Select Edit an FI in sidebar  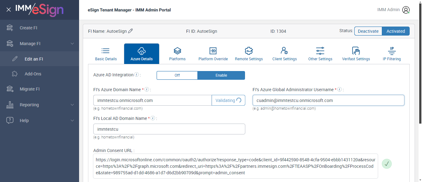(x=40, y=59)
